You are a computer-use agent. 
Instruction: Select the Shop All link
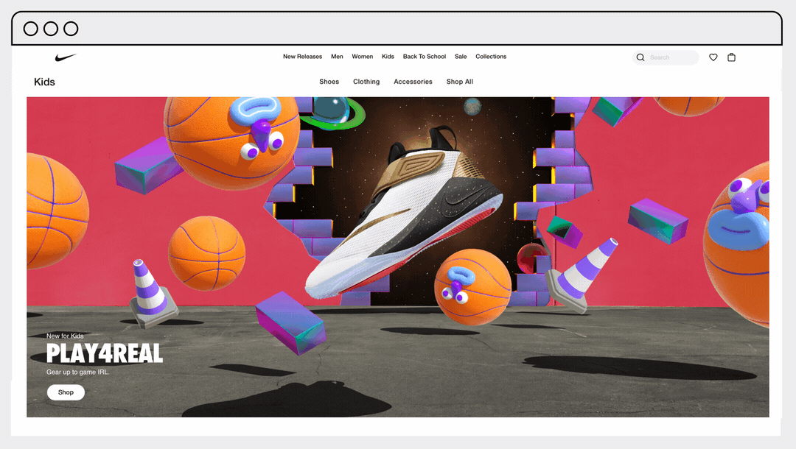pyautogui.click(x=460, y=82)
